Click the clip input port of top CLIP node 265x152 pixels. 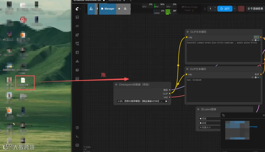click(x=187, y=37)
